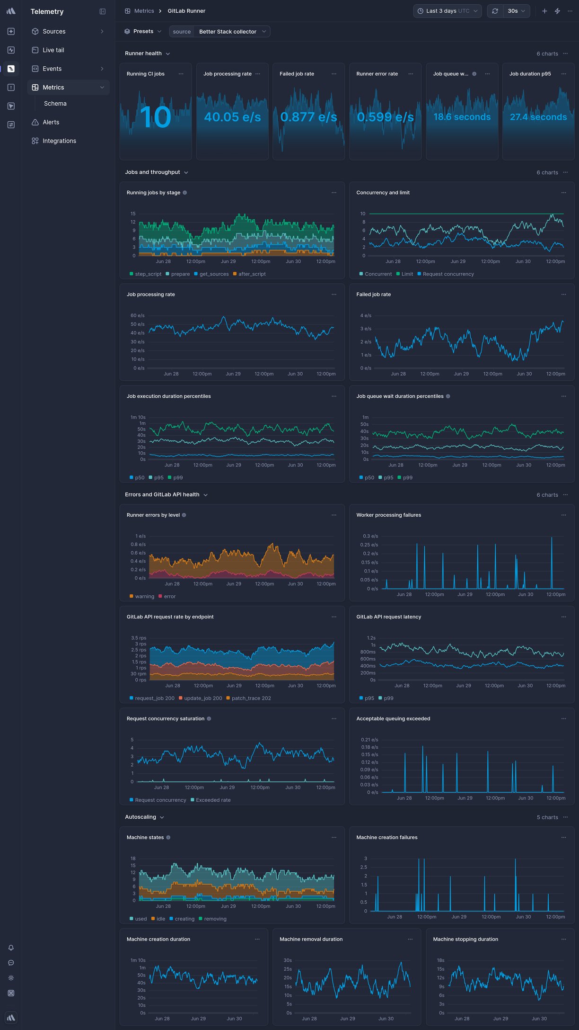Open the Job processing rate chart title

click(151, 295)
